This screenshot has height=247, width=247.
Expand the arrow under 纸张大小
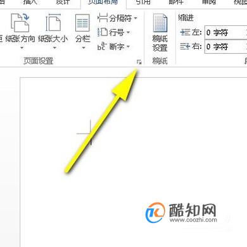pyautogui.click(x=54, y=48)
